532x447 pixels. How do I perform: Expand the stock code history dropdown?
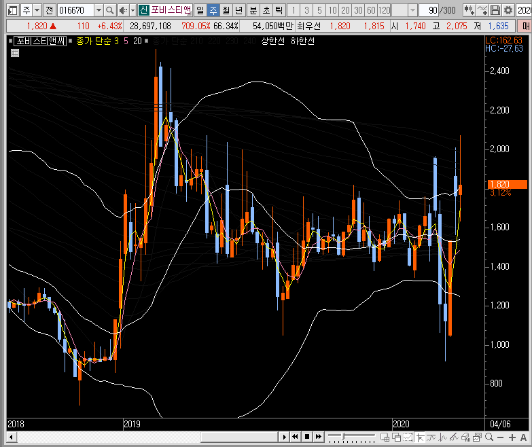(99, 10)
